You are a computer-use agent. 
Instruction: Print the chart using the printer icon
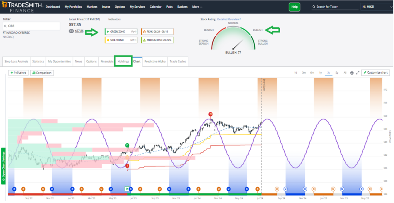[x=352, y=73]
